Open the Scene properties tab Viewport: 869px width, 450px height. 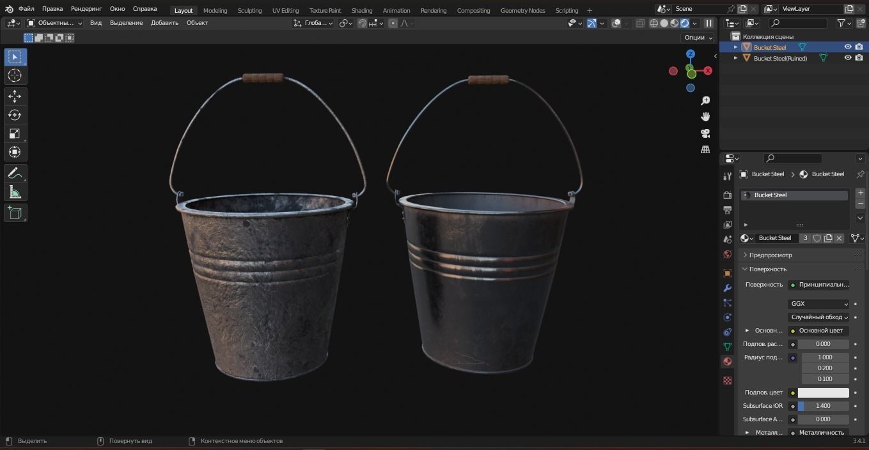tap(727, 239)
